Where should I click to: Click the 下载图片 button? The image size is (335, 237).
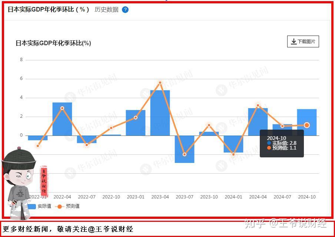click(303, 41)
